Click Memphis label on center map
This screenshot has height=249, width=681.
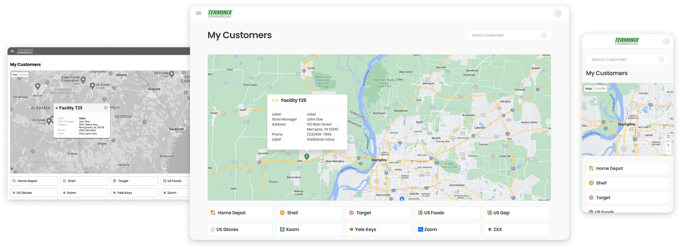379,160
